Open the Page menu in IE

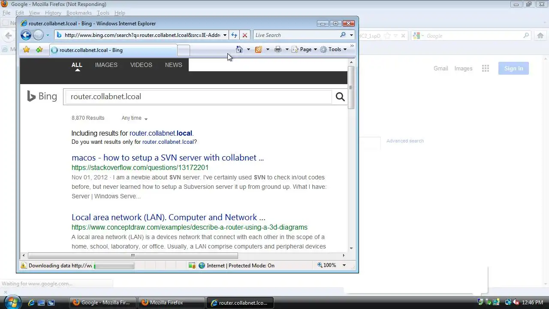pos(305,49)
